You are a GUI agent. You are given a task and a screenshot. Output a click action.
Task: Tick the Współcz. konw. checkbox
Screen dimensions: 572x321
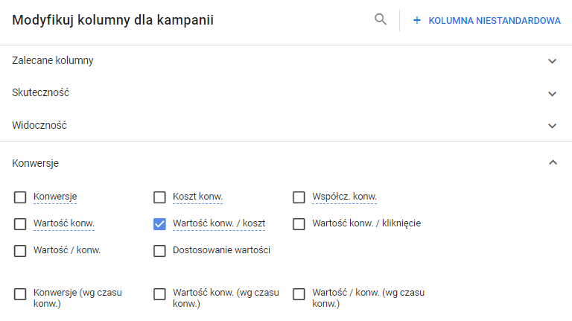pyautogui.click(x=299, y=197)
